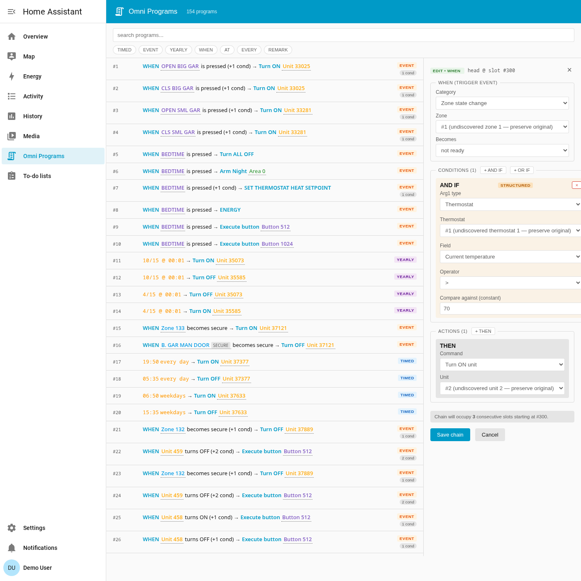Go to the Overview menu item
This screenshot has height=581, width=581.
pos(53,37)
